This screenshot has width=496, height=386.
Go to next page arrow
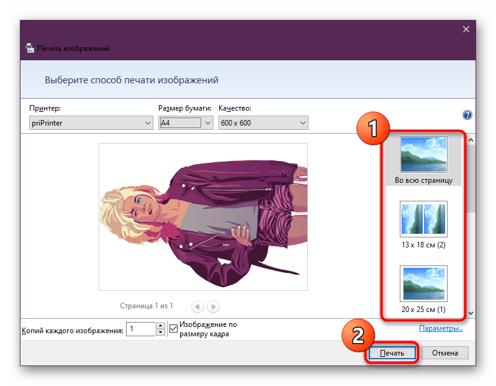tap(213, 306)
